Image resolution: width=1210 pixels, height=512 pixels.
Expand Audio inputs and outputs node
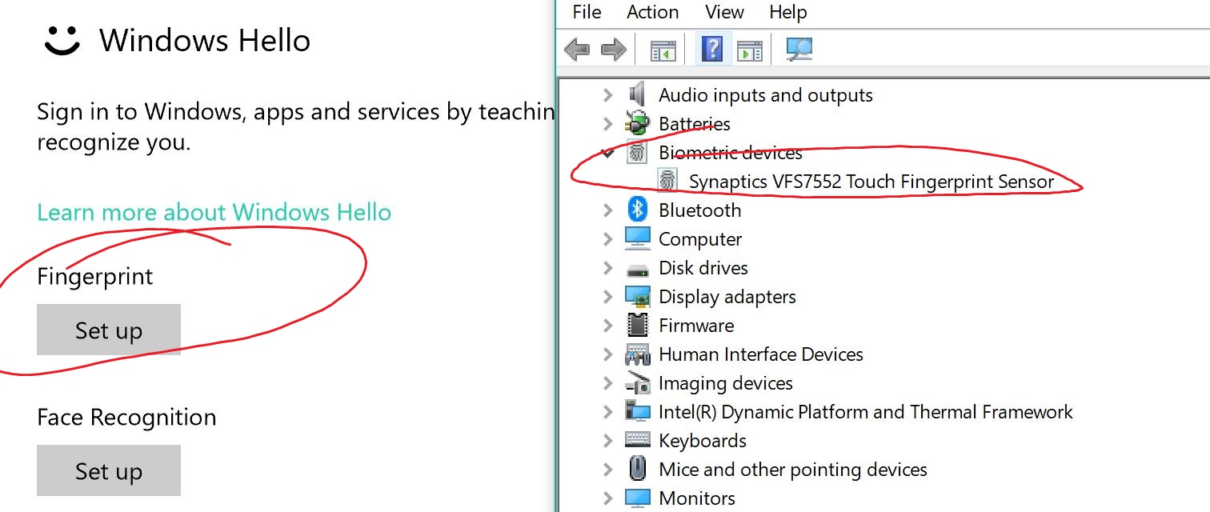click(607, 95)
